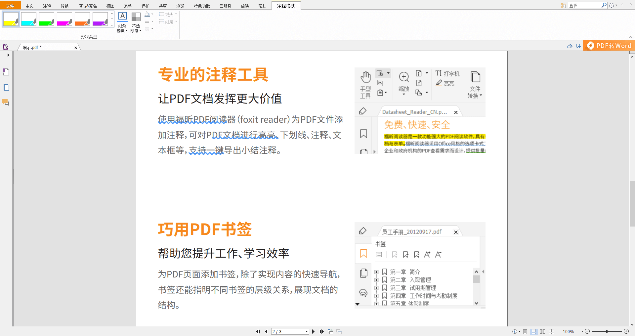Select the facing pages view mode icon
635x336 pixels.
pos(542,332)
